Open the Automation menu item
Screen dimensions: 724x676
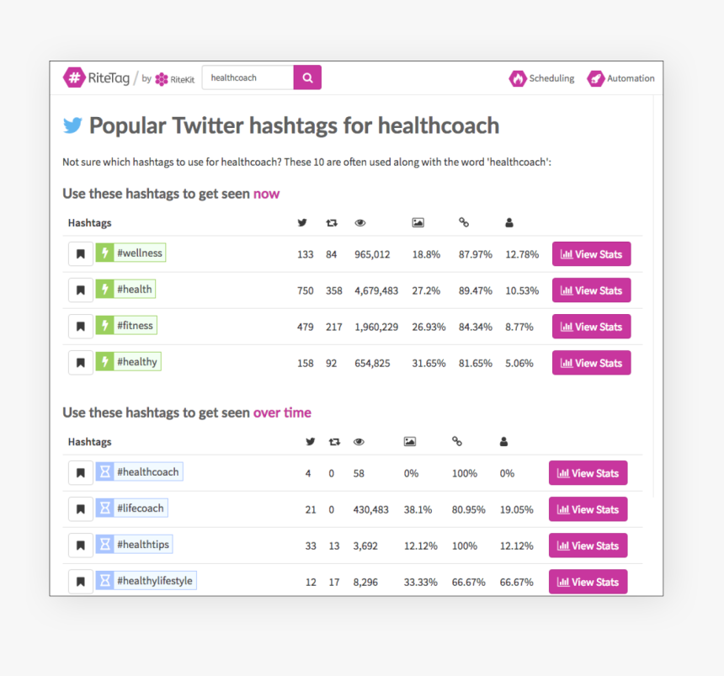(x=620, y=78)
